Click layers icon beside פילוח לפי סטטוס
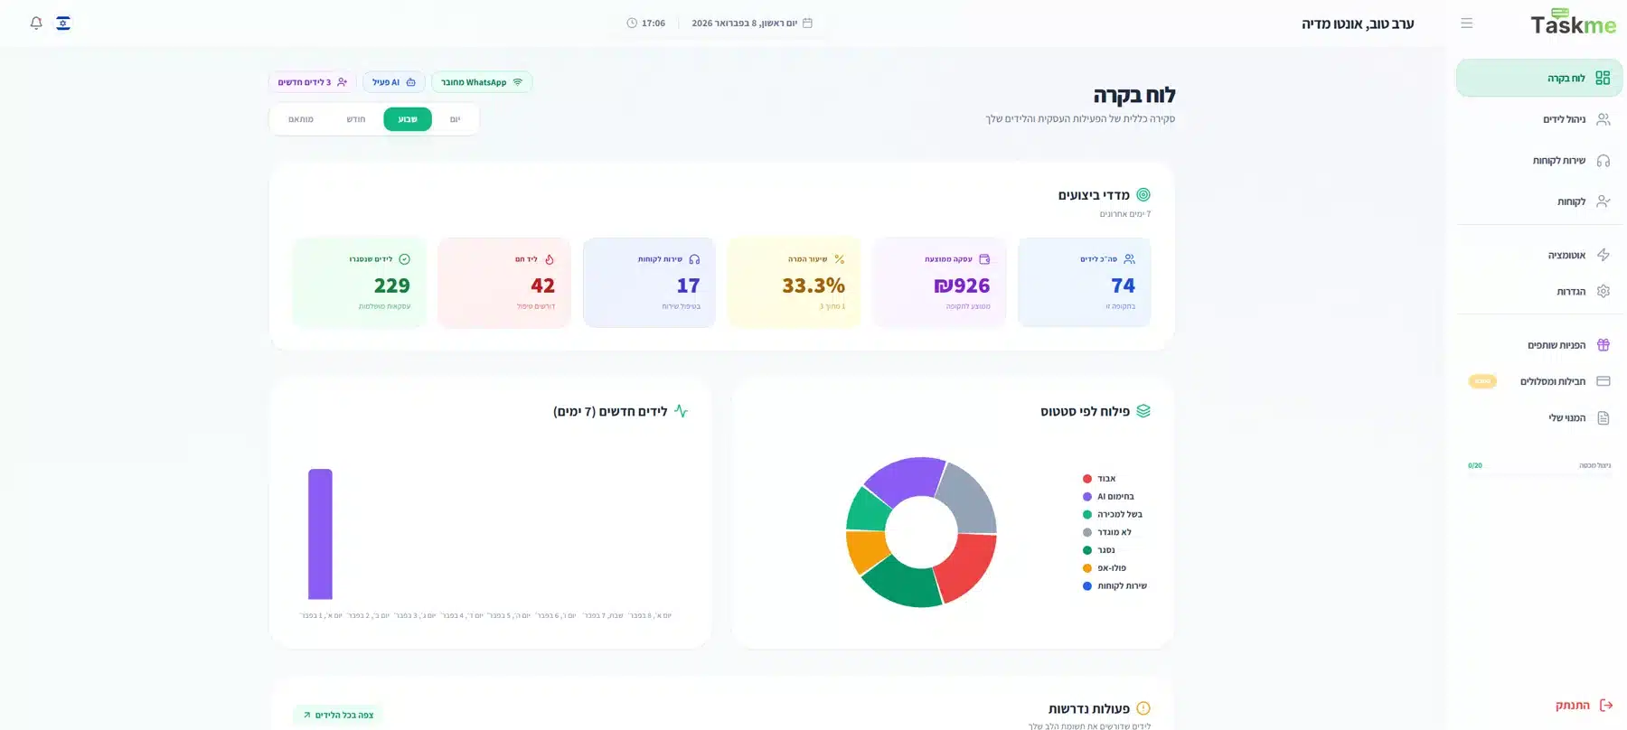This screenshot has width=1627, height=730. 1143,411
